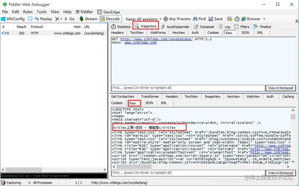Select response Caching tab
The image size is (299, 186).
pos(288,97)
